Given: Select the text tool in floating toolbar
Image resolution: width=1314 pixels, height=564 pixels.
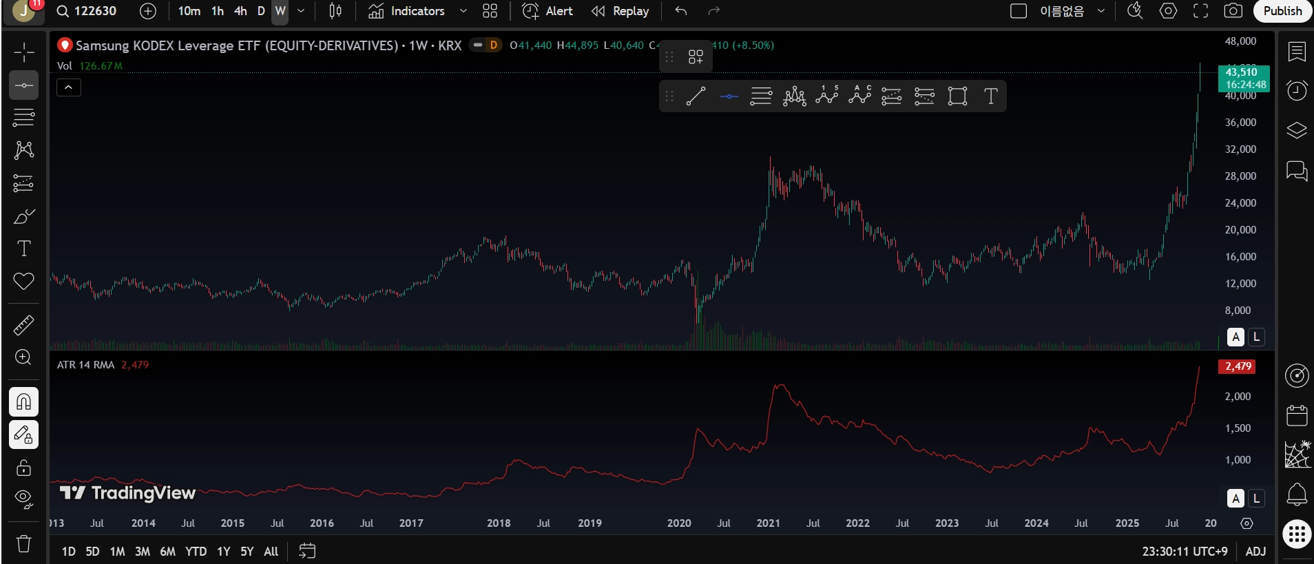Looking at the screenshot, I should (x=990, y=96).
